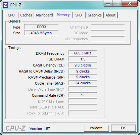Click the empty NB Frequency field
This screenshot has width=140, height=135.
(108, 39)
